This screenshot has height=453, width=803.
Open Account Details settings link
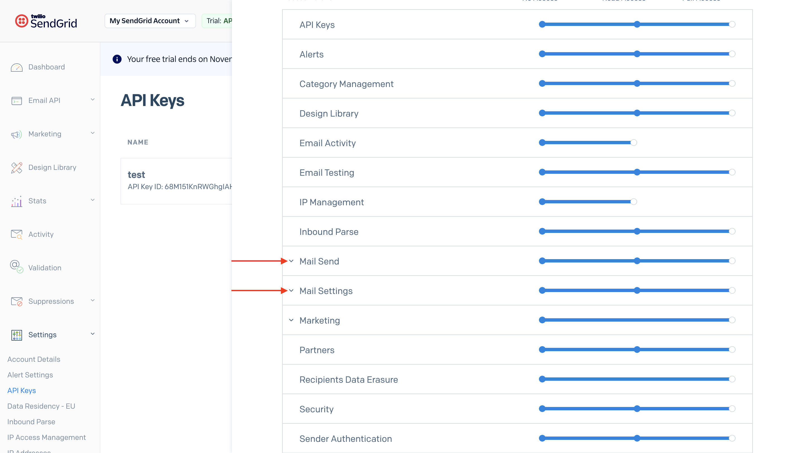[x=34, y=359]
